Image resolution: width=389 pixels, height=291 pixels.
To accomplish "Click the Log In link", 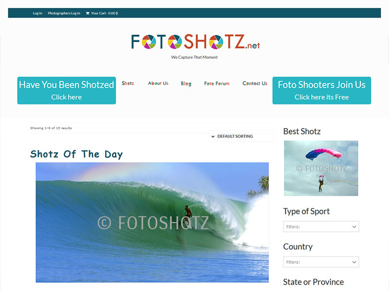I will tap(37, 14).
